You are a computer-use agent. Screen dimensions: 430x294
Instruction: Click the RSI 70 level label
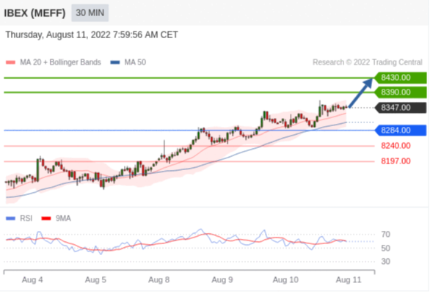[x=385, y=235]
